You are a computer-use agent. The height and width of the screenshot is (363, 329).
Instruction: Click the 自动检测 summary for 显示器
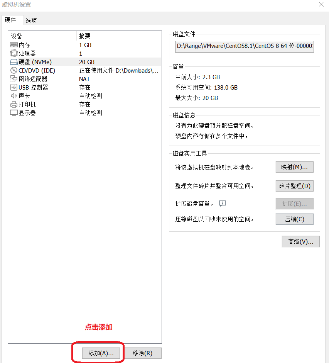[x=91, y=113]
